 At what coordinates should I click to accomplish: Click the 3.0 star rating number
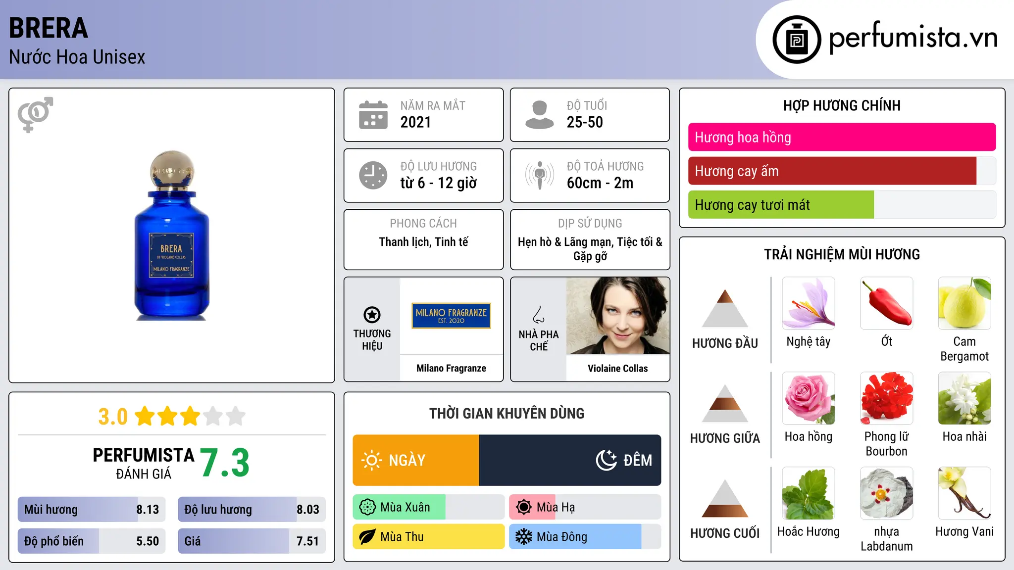(x=113, y=417)
